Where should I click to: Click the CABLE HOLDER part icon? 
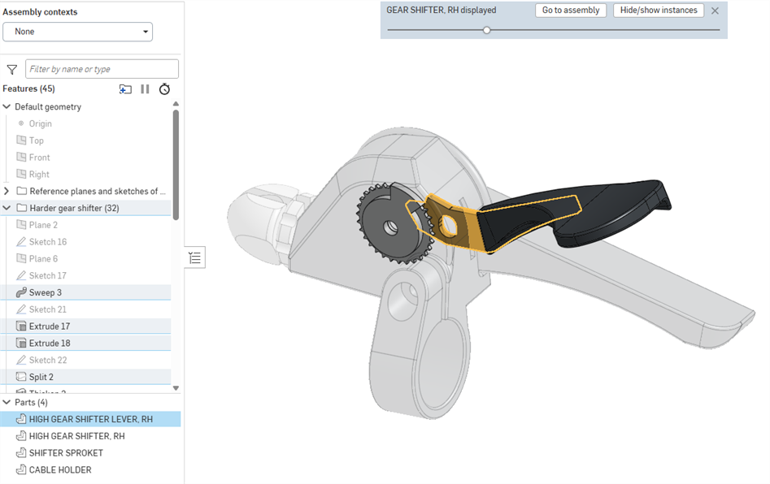[x=21, y=470]
